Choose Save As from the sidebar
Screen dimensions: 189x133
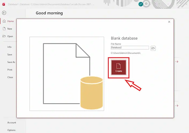pos(11,62)
